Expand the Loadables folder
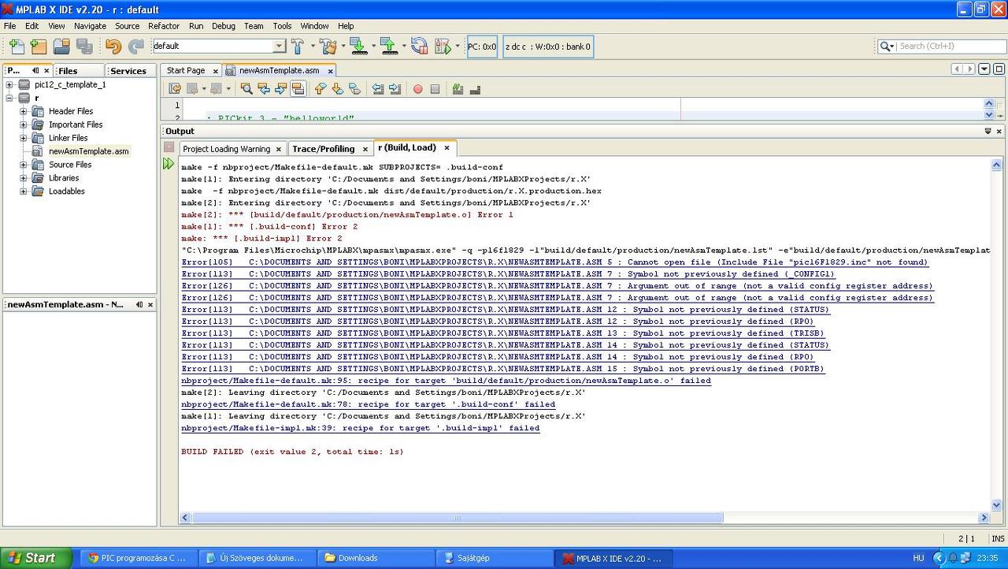The height and width of the screenshot is (569, 1008). tap(24, 192)
